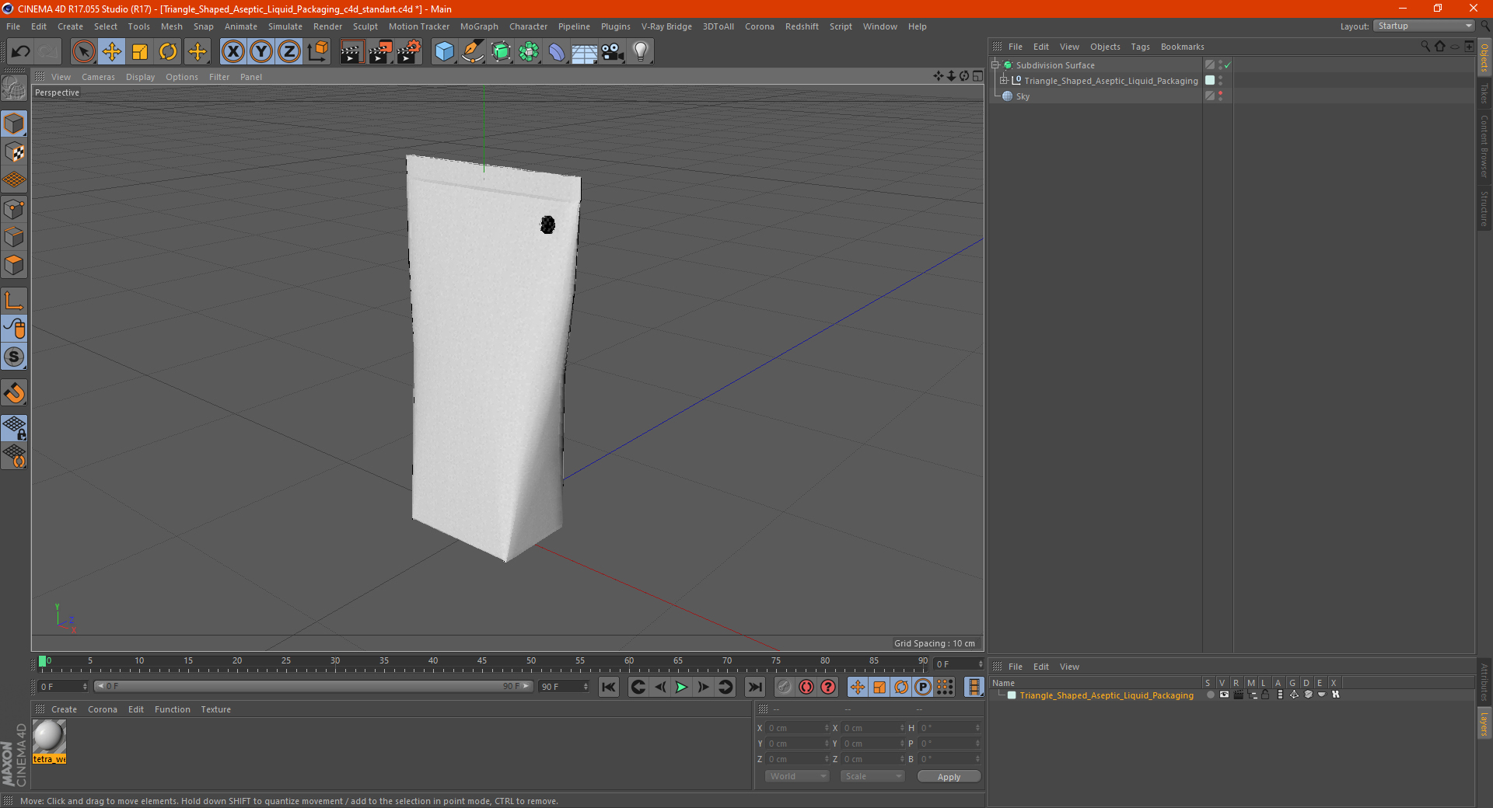Go to end of animation
This screenshot has width=1493, height=808.
point(754,687)
